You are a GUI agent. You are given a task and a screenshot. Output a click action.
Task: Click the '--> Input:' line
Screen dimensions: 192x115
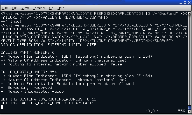(x=11, y=21)
